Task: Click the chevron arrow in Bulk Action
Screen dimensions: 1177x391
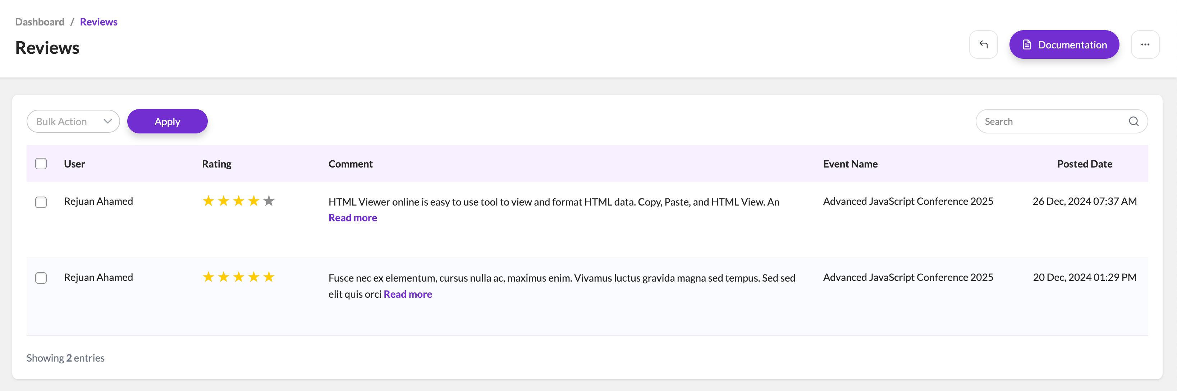Action: coord(108,121)
